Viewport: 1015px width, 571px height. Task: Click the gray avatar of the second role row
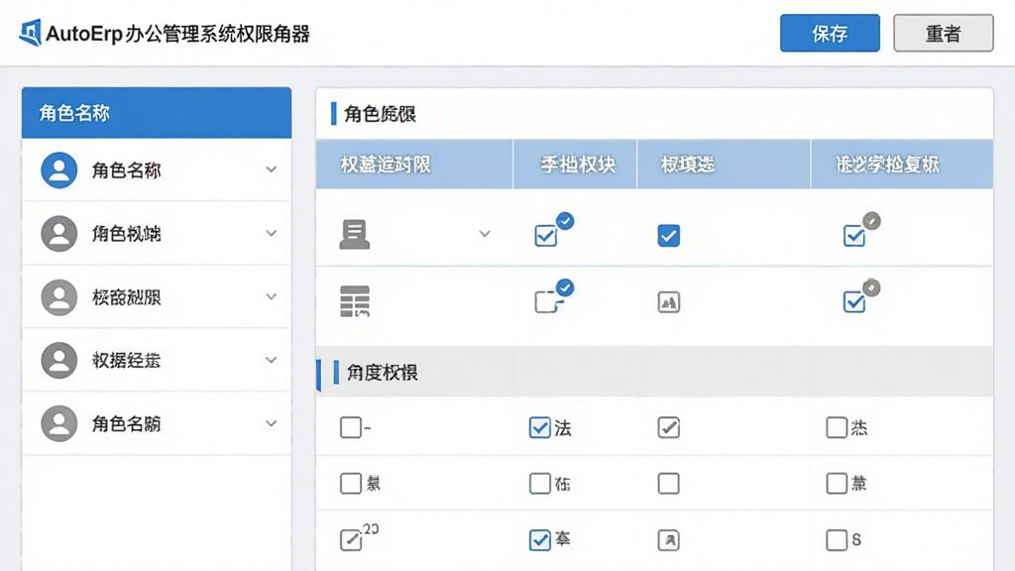(58, 234)
